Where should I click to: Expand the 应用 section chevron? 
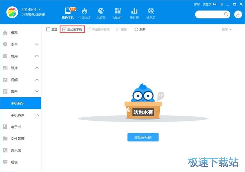[x=37, y=56]
